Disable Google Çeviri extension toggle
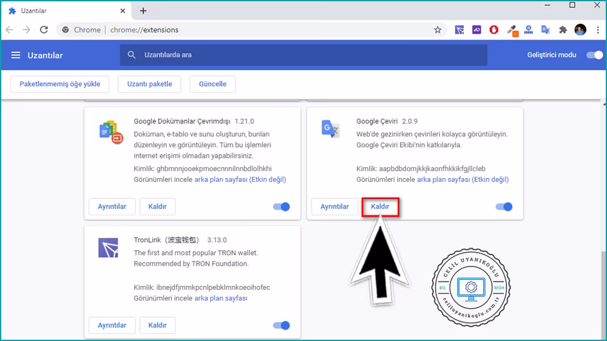607x341 pixels. pyautogui.click(x=504, y=206)
